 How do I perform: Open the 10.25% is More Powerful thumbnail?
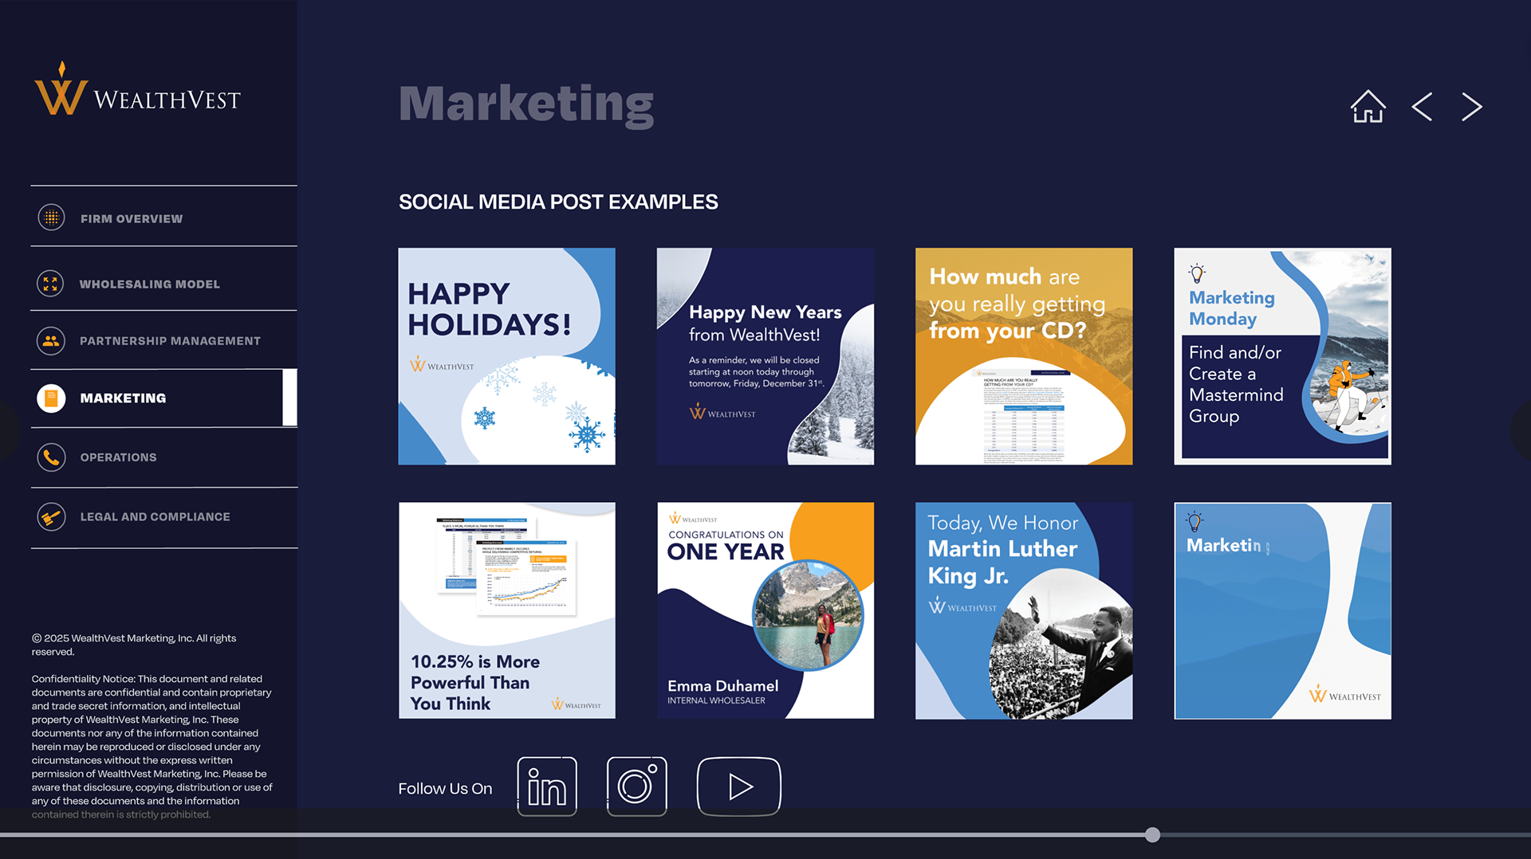pyautogui.click(x=506, y=610)
